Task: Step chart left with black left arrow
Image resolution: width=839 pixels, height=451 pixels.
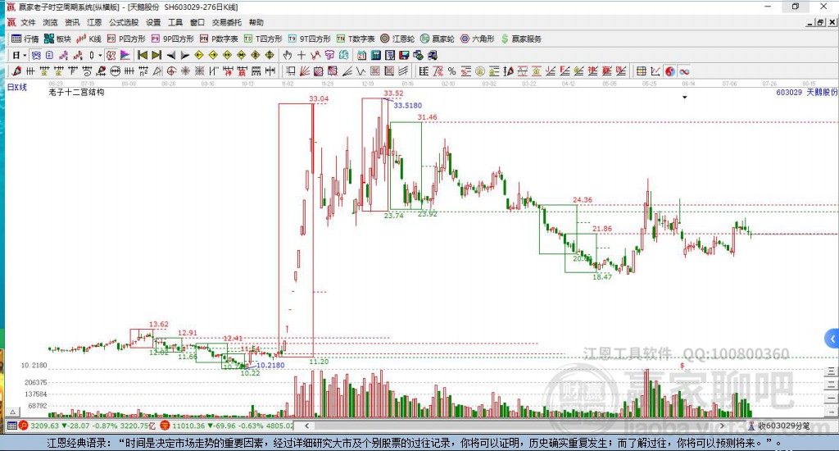Action: click(170, 55)
